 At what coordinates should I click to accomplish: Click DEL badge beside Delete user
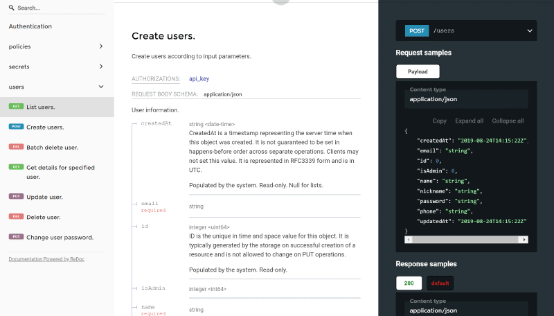16,217
